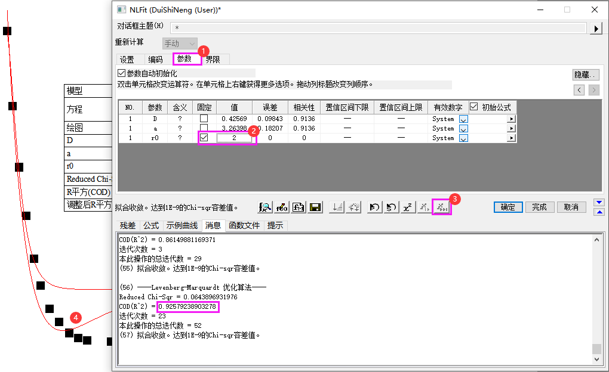The width and height of the screenshot is (609, 372).
Task: Click the grayed parameter initialization mountain icon
Action: (354, 207)
